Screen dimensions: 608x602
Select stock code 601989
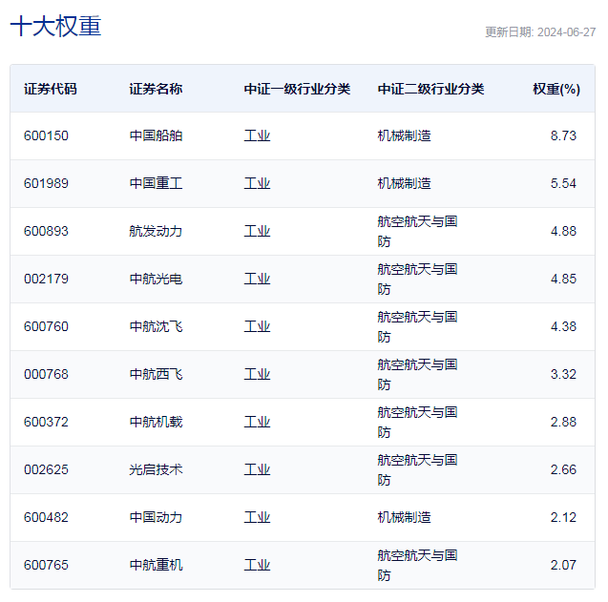pyautogui.click(x=46, y=183)
